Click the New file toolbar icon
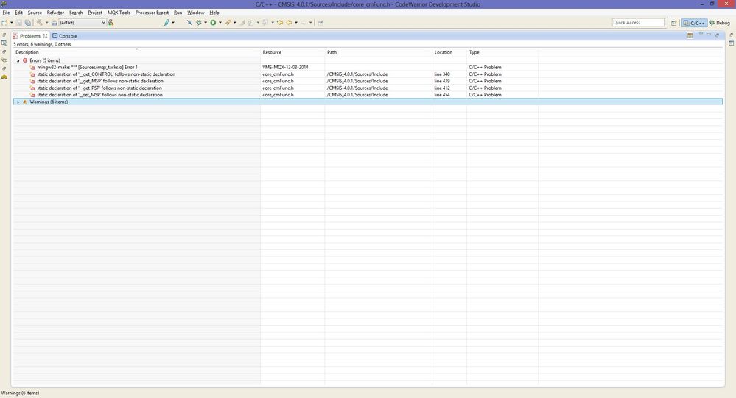Viewport: 736px width, 398px height. [x=4, y=23]
